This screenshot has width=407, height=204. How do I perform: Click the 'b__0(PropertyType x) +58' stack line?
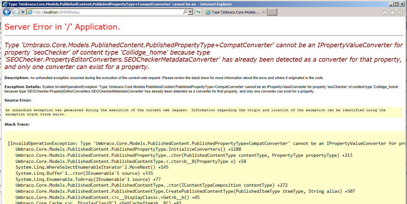point(131,161)
